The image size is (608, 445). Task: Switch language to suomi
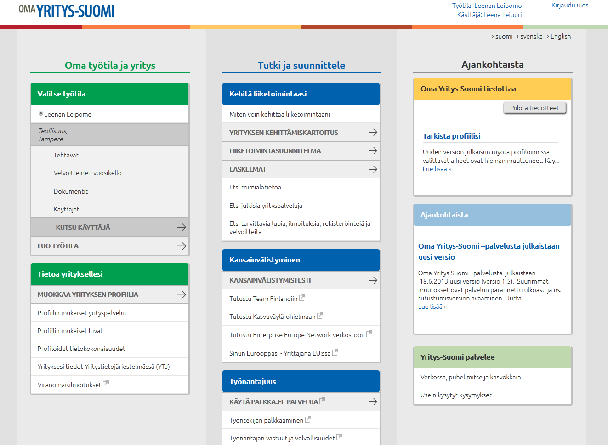click(504, 36)
